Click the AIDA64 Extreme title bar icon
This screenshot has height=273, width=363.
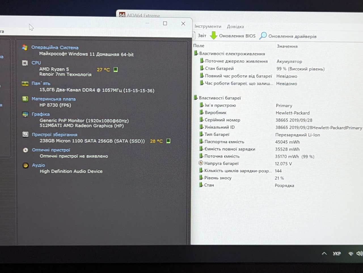click(x=122, y=15)
